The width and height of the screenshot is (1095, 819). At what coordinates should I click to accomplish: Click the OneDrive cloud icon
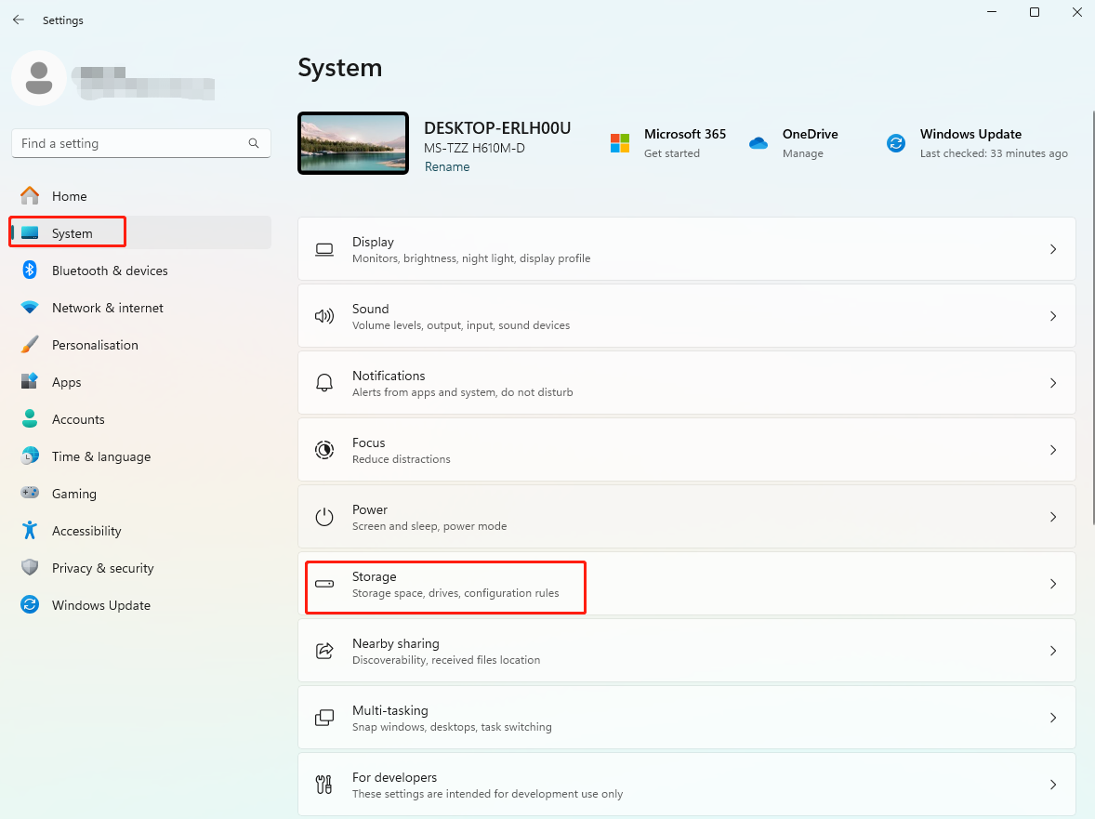tap(759, 143)
